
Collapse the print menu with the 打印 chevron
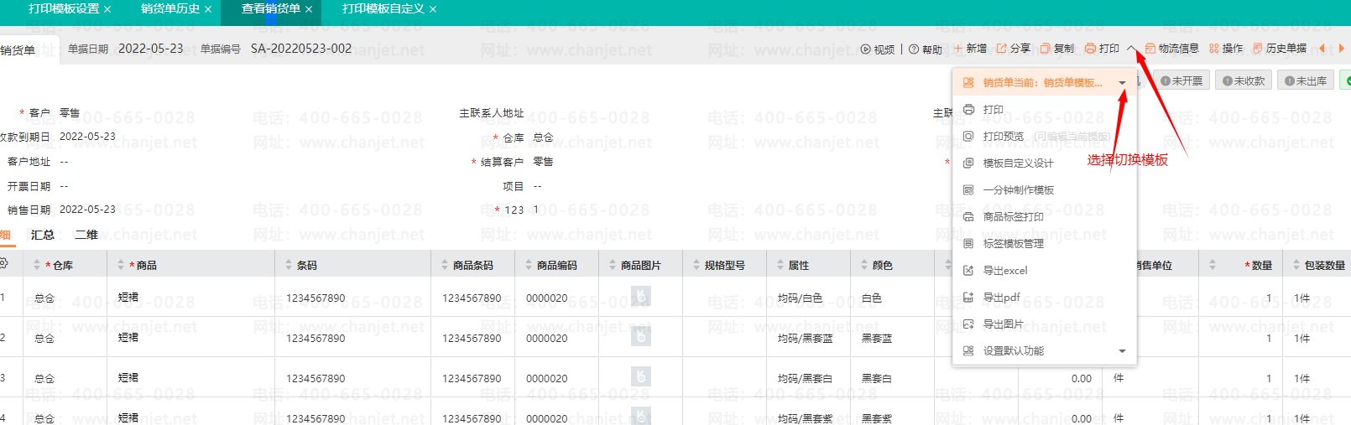click(1131, 49)
